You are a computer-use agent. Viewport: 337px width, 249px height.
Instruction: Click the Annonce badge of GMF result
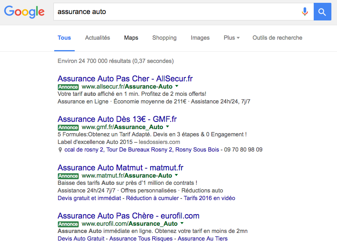68,128
